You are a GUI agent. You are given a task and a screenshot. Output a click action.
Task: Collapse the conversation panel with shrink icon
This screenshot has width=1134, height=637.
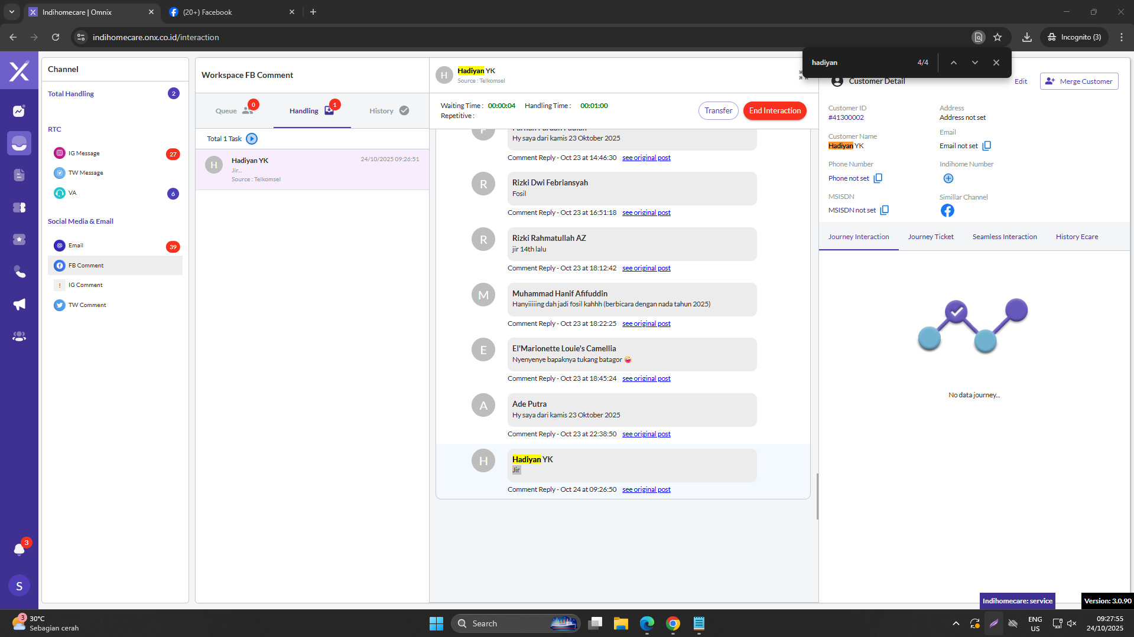click(802, 76)
